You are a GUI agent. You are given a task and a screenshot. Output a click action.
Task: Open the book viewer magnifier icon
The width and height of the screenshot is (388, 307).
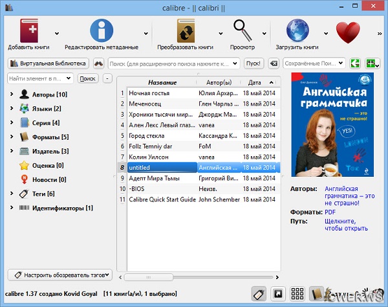point(242,30)
